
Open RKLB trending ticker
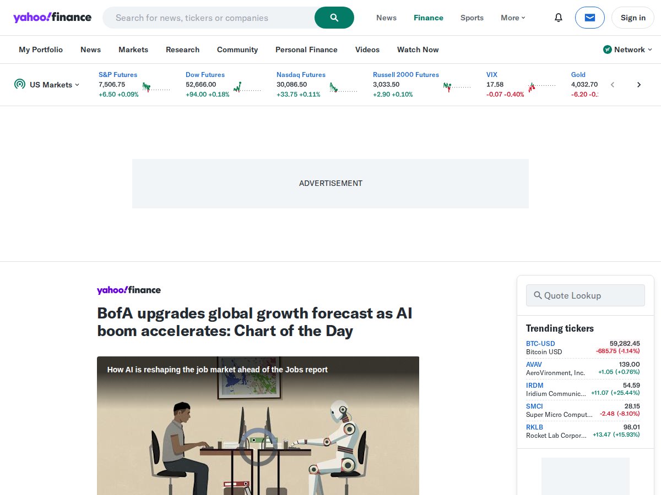[534, 427]
